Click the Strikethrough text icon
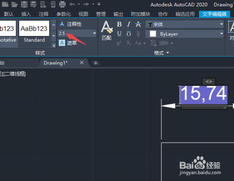This screenshot has height=181, width=234. [x=138, y=24]
